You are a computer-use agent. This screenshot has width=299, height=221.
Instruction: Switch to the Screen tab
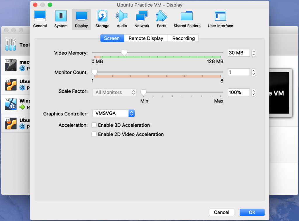[112, 38]
